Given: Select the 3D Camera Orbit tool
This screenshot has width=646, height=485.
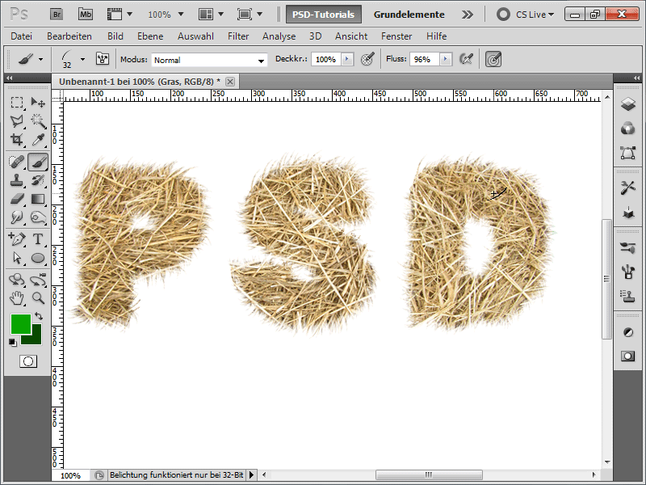Looking at the screenshot, I should [x=38, y=280].
